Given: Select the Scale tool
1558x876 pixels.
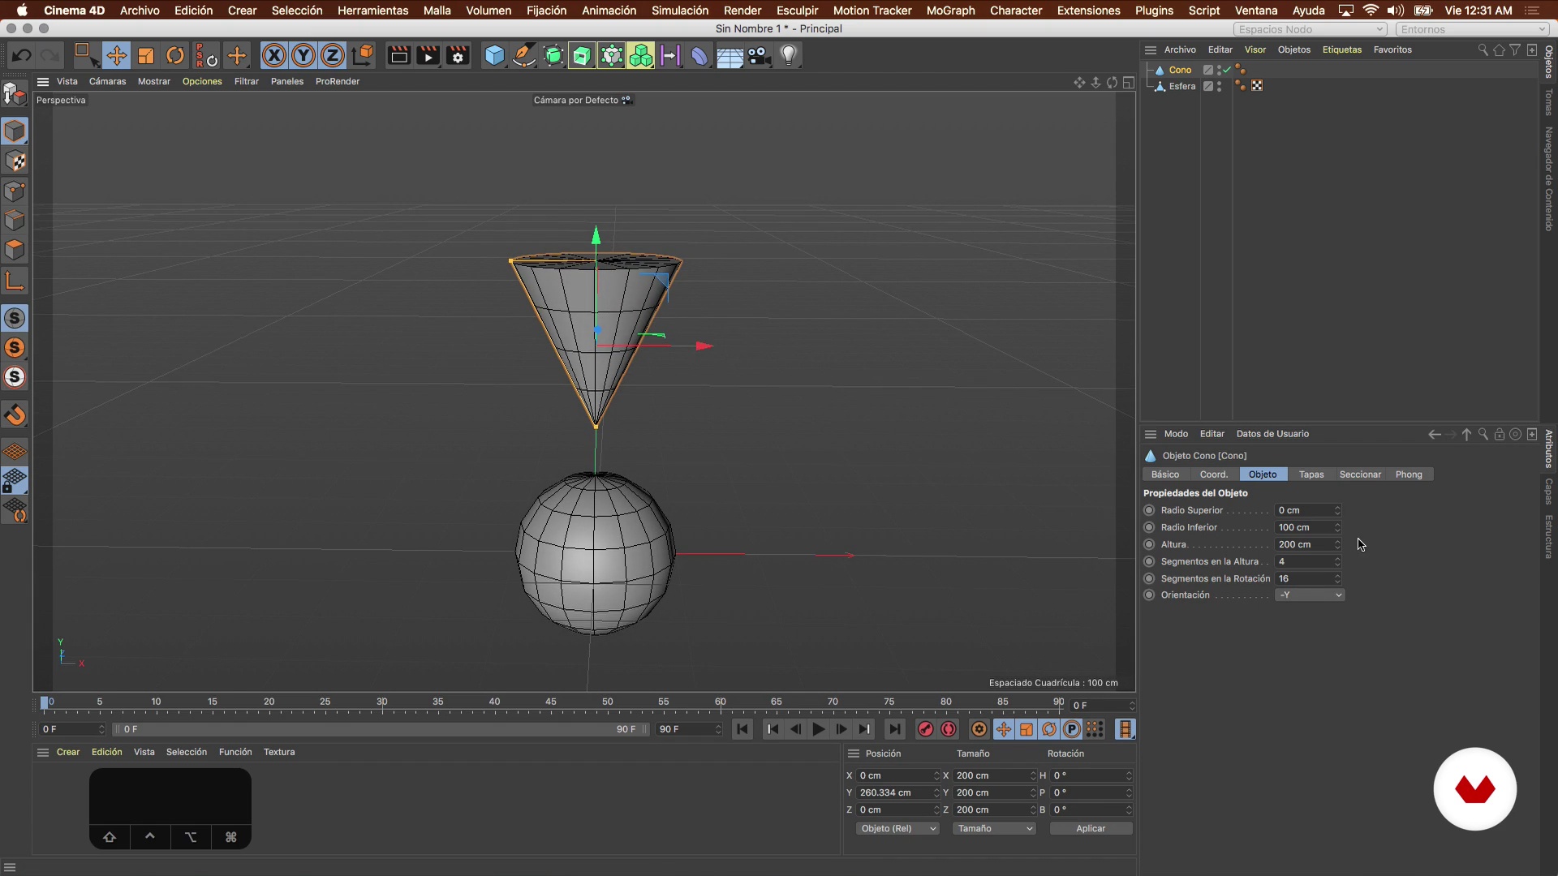Looking at the screenshot, I should (x=146, y=55).
